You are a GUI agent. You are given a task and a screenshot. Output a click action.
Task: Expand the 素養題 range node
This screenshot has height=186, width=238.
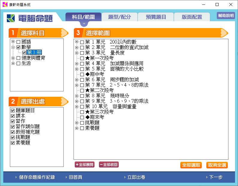pyautogui.click(x=77, y=128)
